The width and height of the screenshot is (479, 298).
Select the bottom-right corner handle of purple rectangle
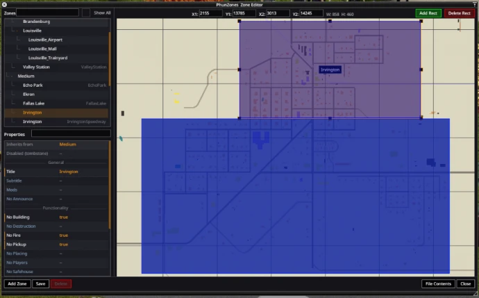(x=421, y=118)
